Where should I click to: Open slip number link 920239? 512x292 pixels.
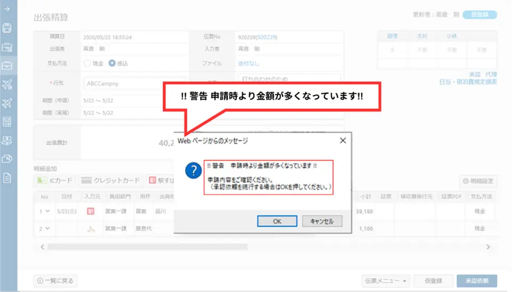tap(267, 37)
